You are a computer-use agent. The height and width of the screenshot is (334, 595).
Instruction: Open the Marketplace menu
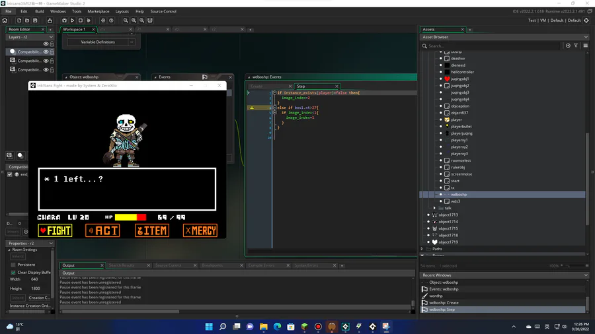coord(99,11)
